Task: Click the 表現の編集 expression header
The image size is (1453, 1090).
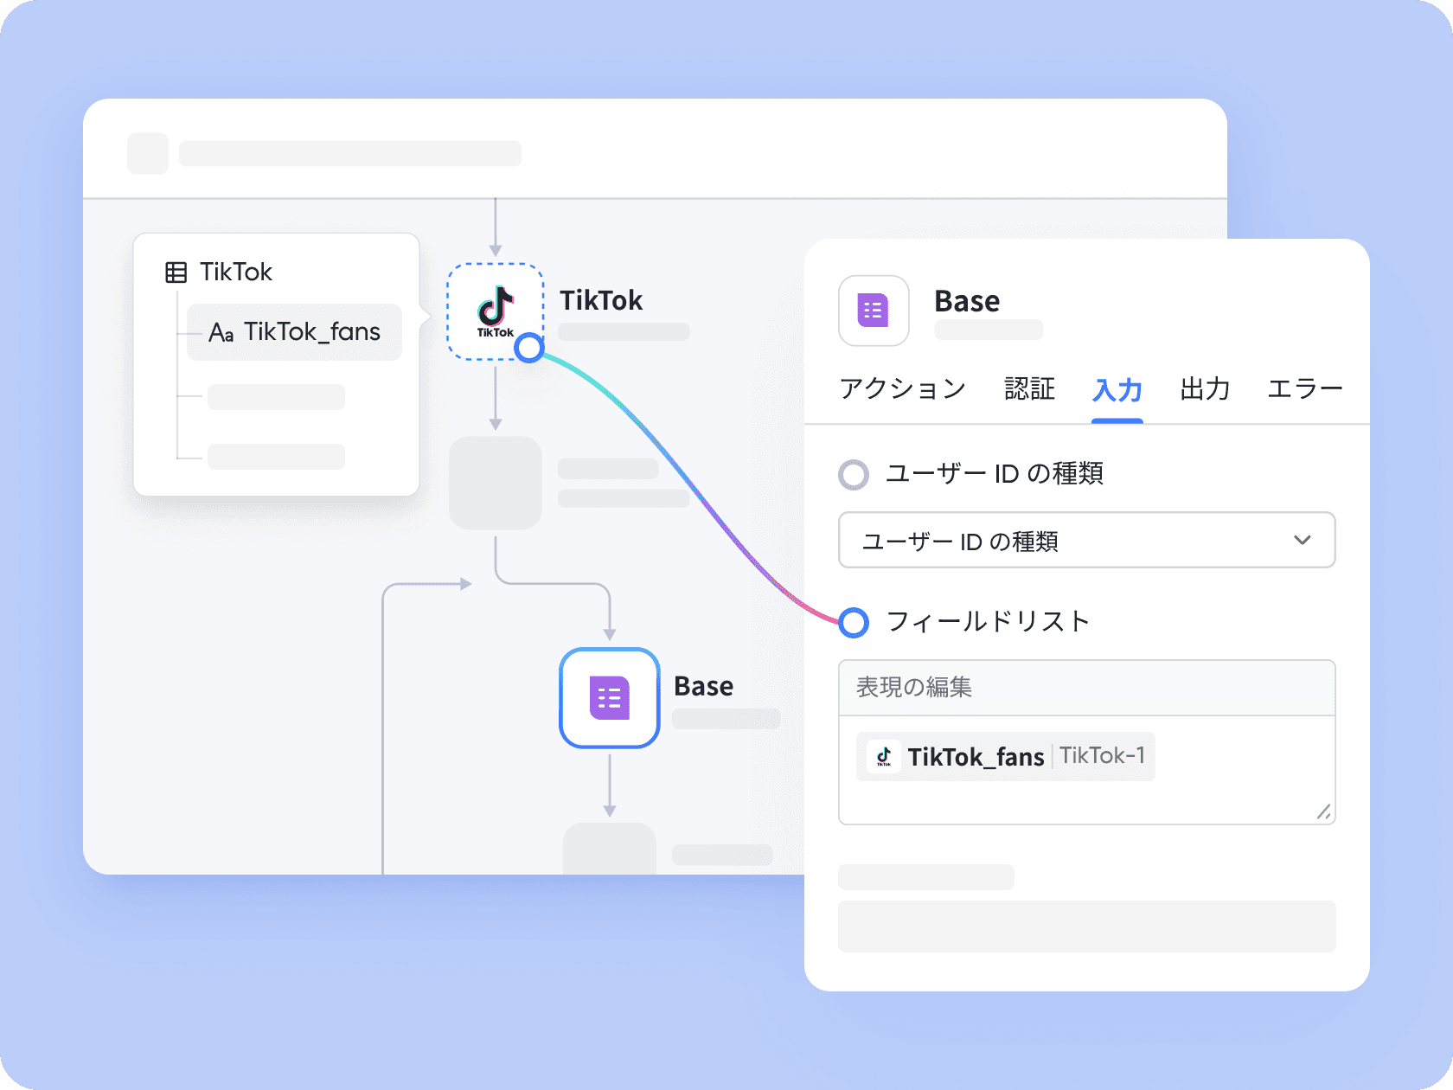Action: [x=1086, y=688]
